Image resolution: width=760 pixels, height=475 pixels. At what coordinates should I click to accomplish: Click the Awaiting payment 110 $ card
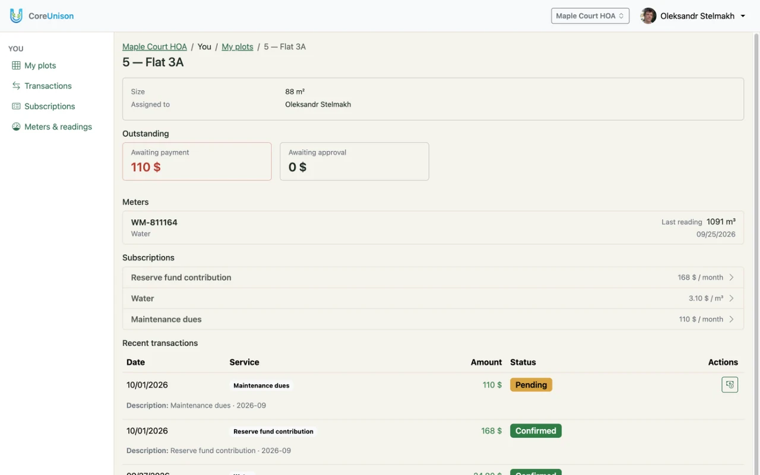click(x=197, y=161)
